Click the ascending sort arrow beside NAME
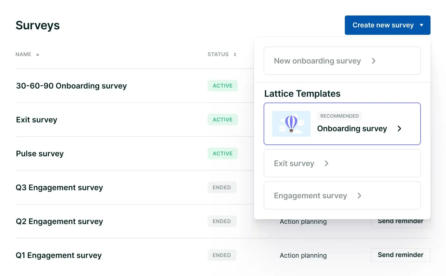 point(37,54)
